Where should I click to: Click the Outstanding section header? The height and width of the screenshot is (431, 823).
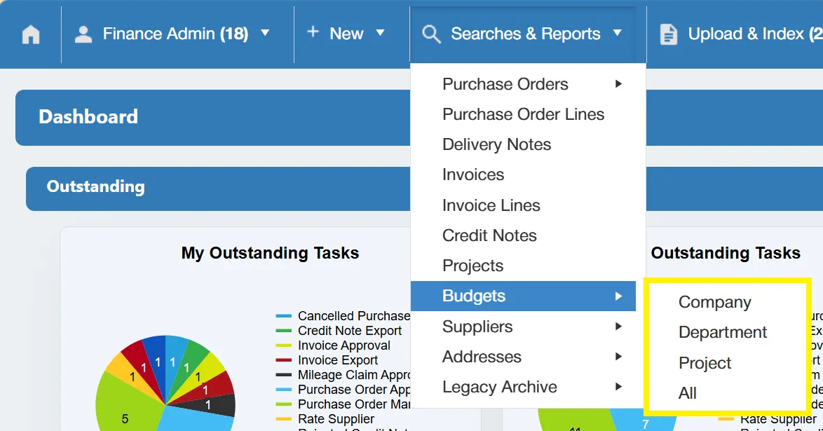pyautogui.click(x=95, y=187)
